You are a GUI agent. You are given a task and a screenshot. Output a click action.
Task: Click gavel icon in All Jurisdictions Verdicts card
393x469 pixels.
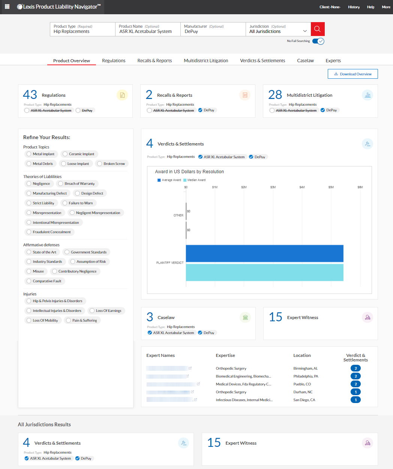pyautogui.click(x=184, y=443)
